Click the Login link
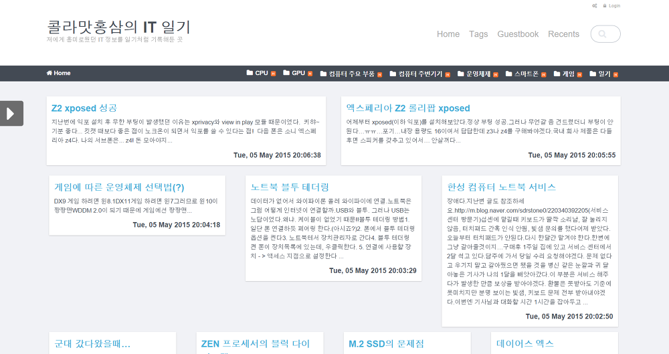 [614, 6]
